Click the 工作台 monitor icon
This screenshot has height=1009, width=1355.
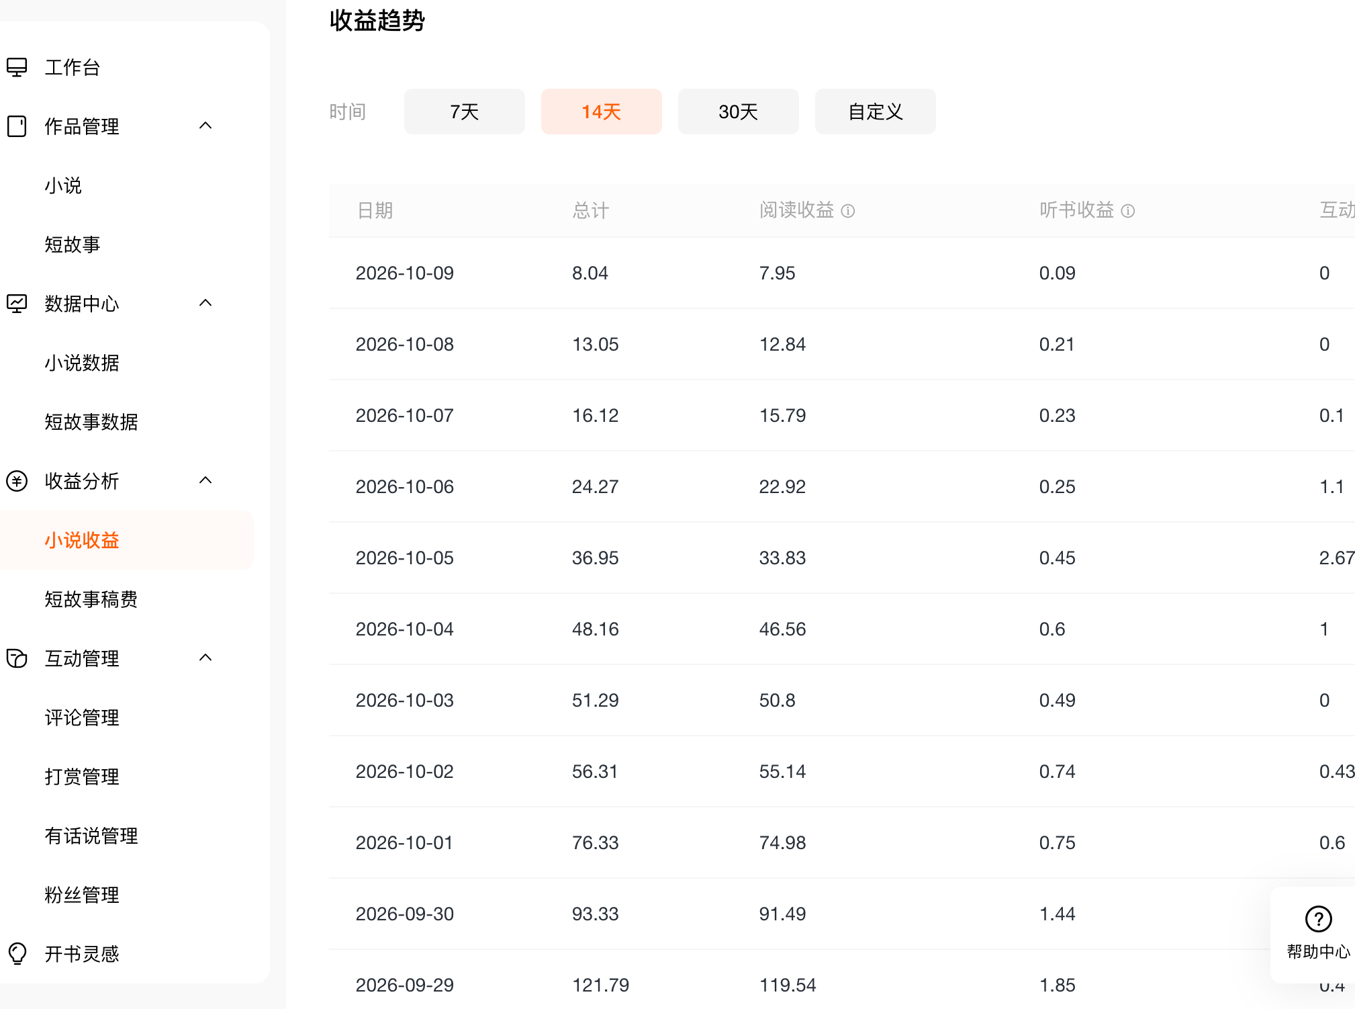tap(17, 67)
